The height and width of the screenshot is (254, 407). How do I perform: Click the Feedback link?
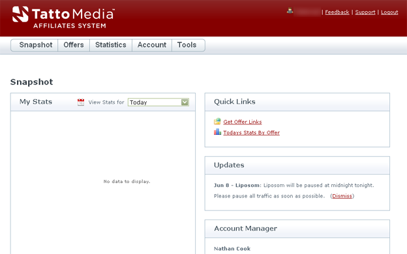click(x=337, y=12)
